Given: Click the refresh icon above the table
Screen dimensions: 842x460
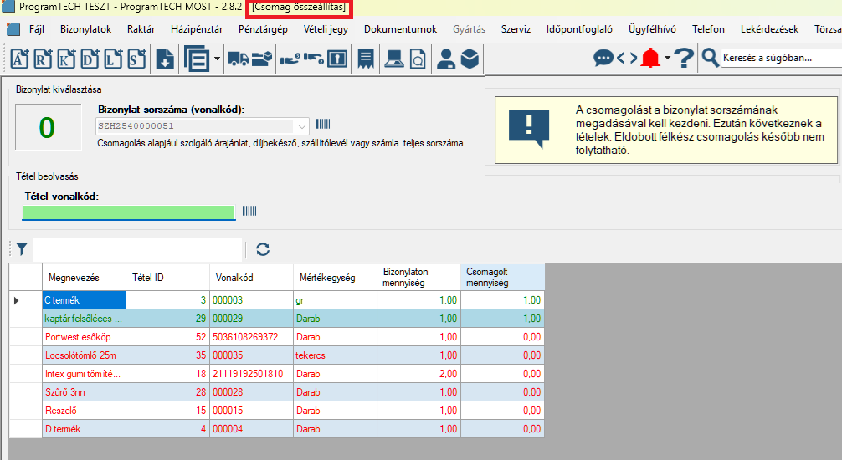Looking at the screenshot, I should (x=263, y=249).
